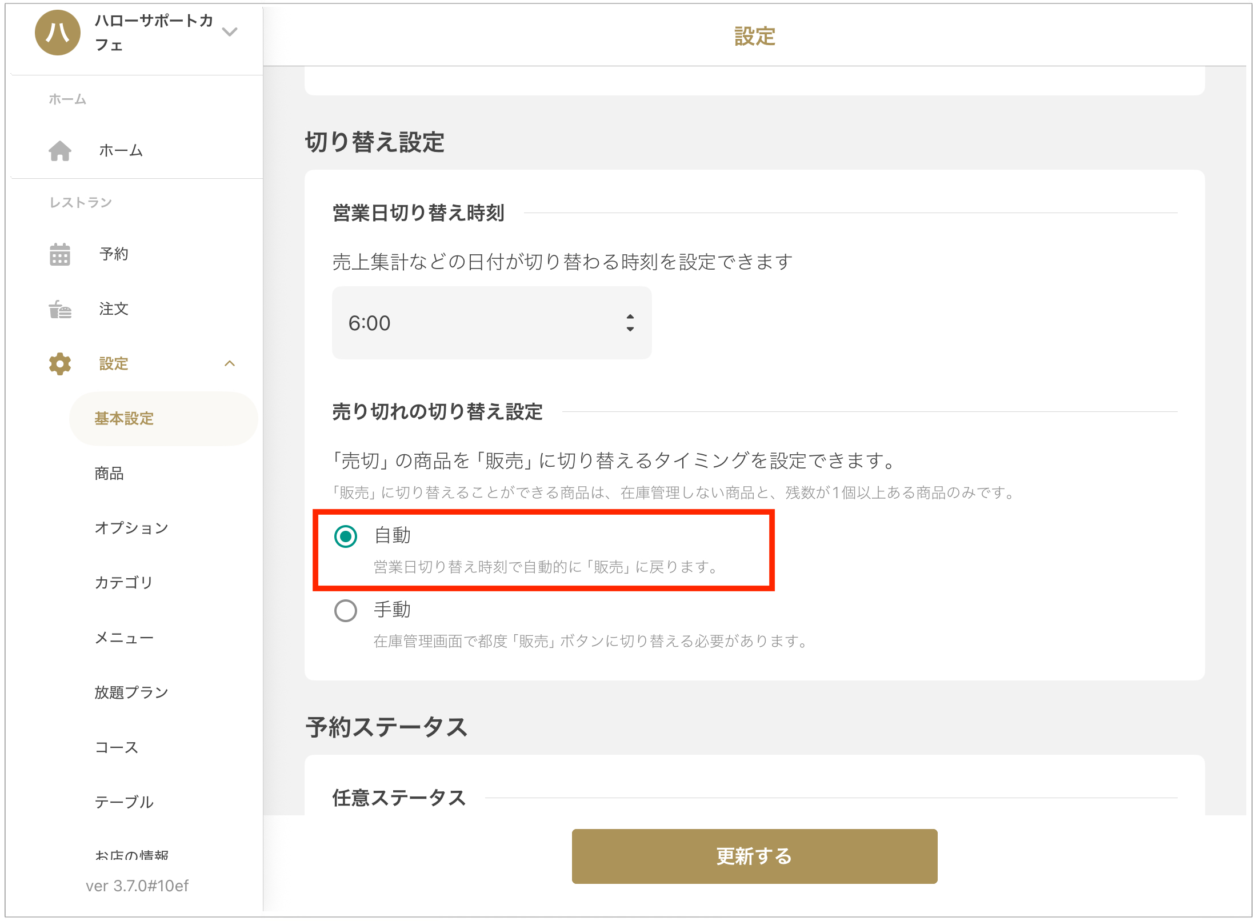Open the 6:00 time dropdown
Screen dimensions: 1256x921
coord(491,323)
